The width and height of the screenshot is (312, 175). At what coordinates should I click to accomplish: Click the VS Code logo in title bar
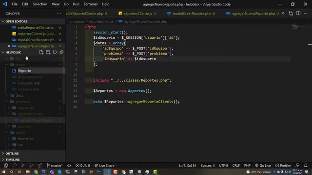[x=5, y=4]
